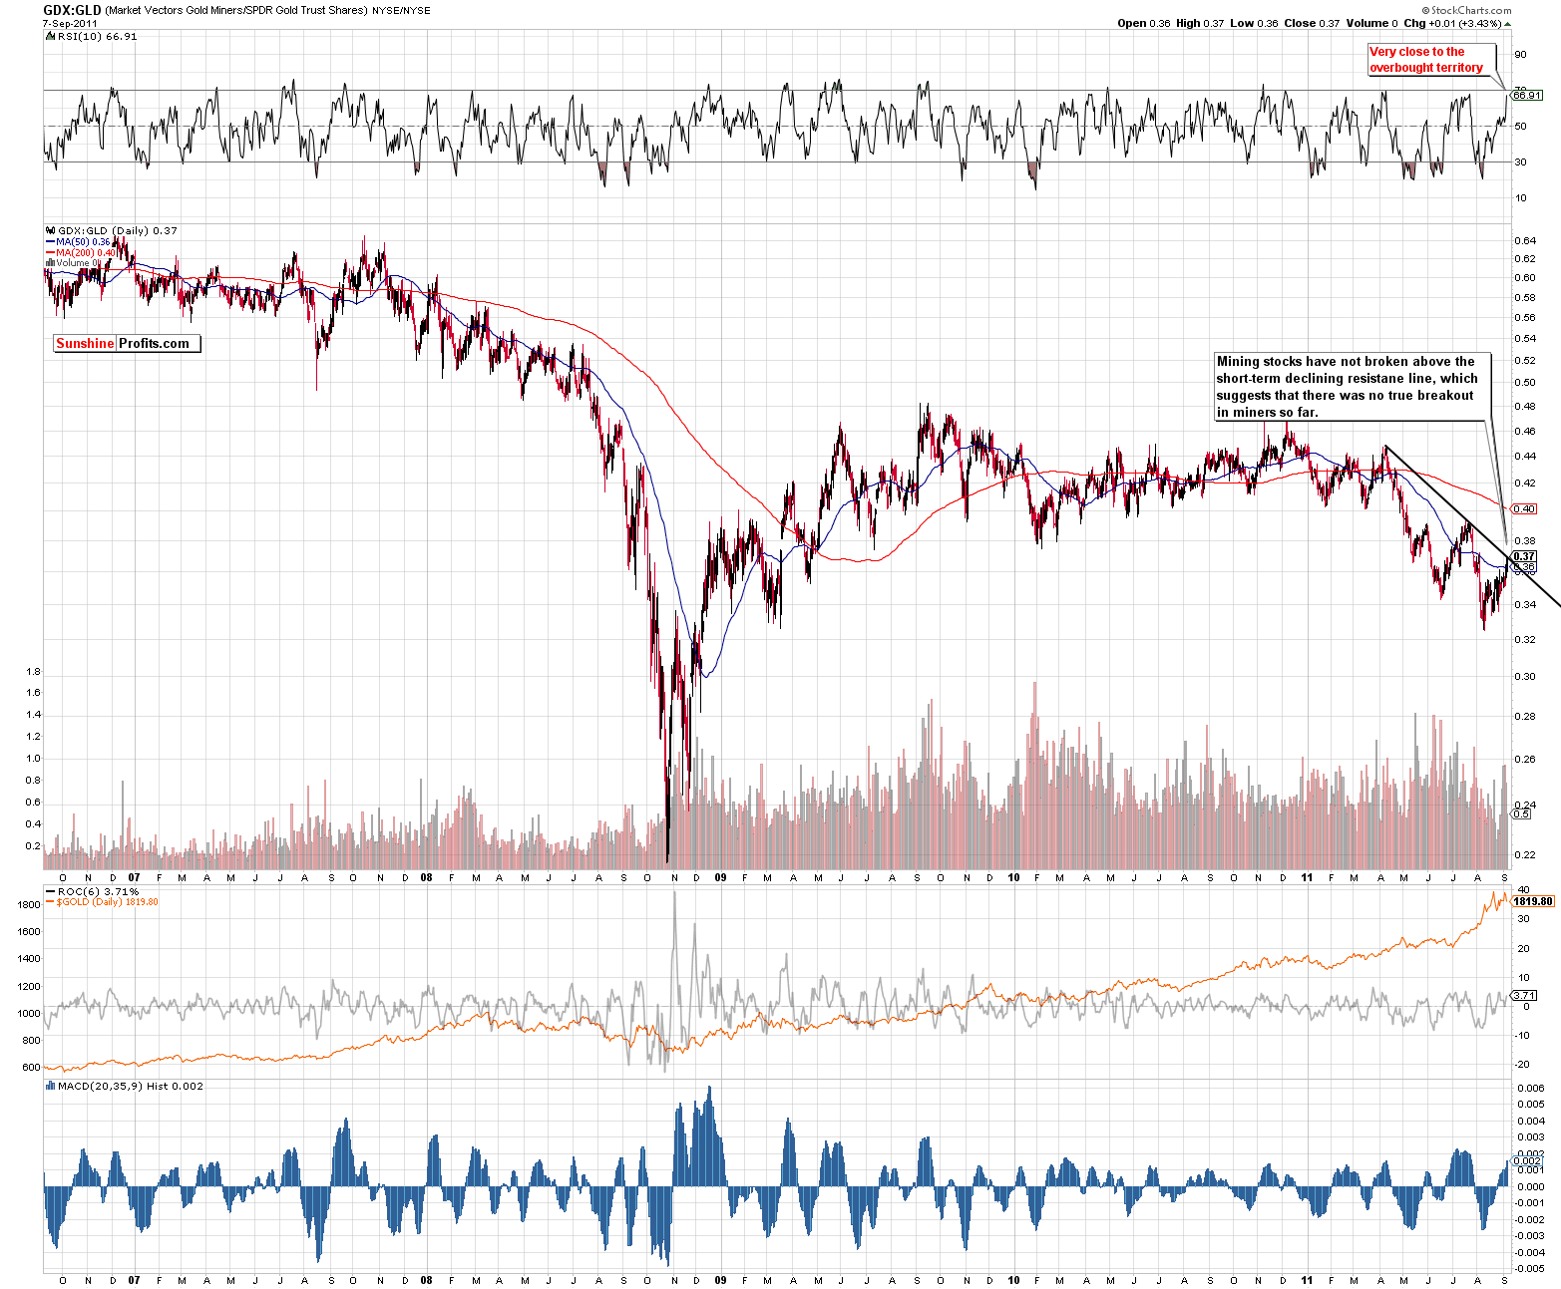This screenshot has width=1561, height=1289.
Task: Click the 'RSI(10) 66.91' legend text
Action: 98,36
